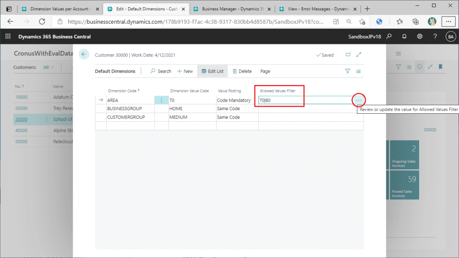Open Business Central search magnifier
Viewport: 459px width, 258px height.
pyautogui.click(x=389, y=36)
